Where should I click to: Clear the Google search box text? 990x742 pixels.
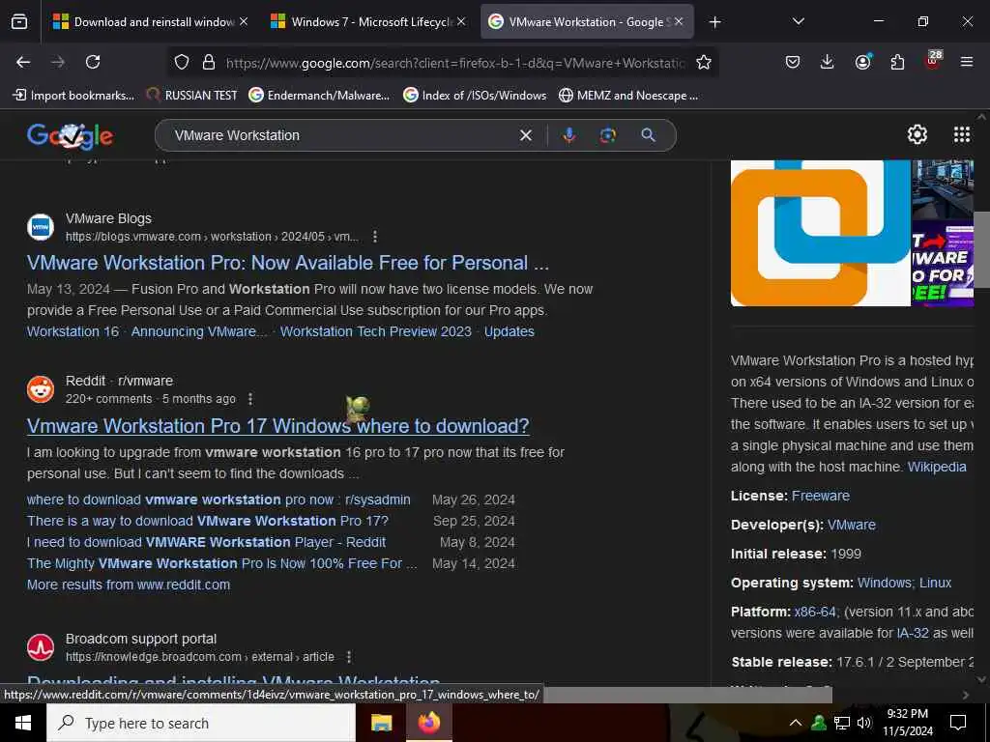[x=525, y=135]
